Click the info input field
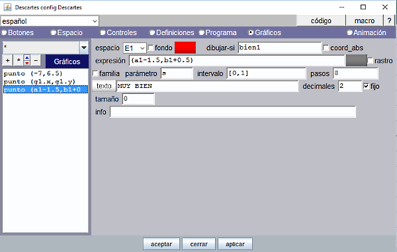The height and width of the screenshot is (252, 397). coord(233,112)
